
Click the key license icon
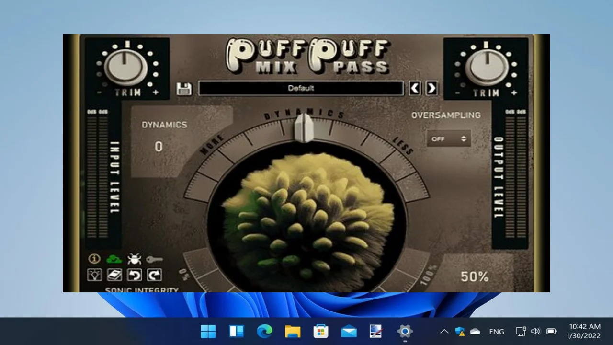pyautogui.click(x=154, y=259)
